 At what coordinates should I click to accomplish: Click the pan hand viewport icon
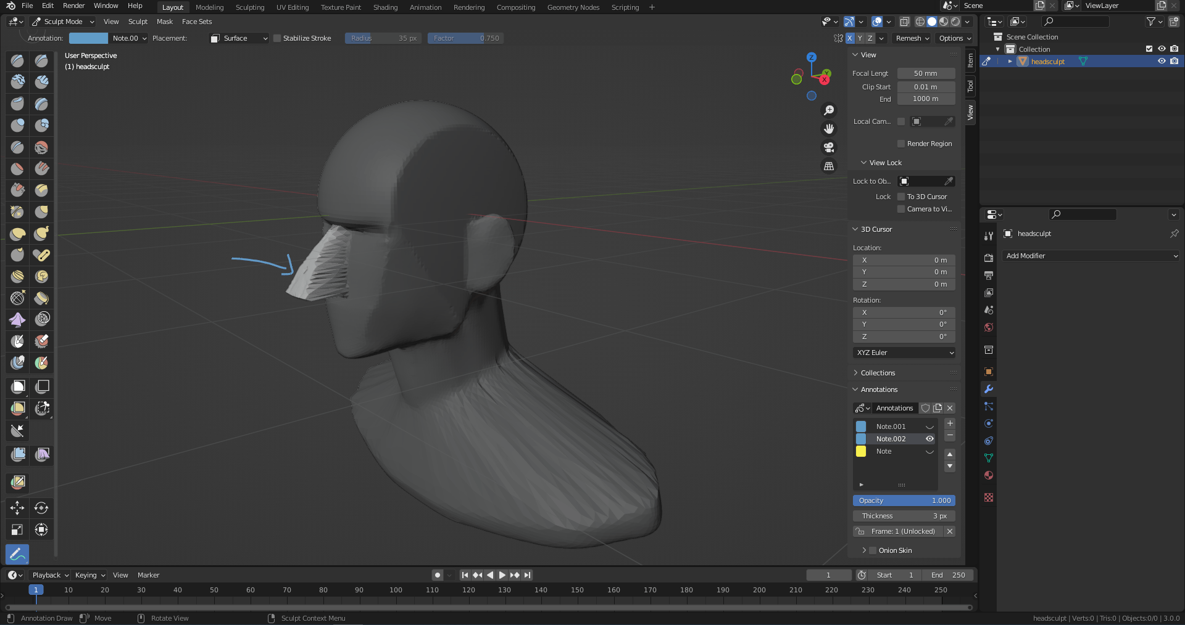(x=829, y=129)
